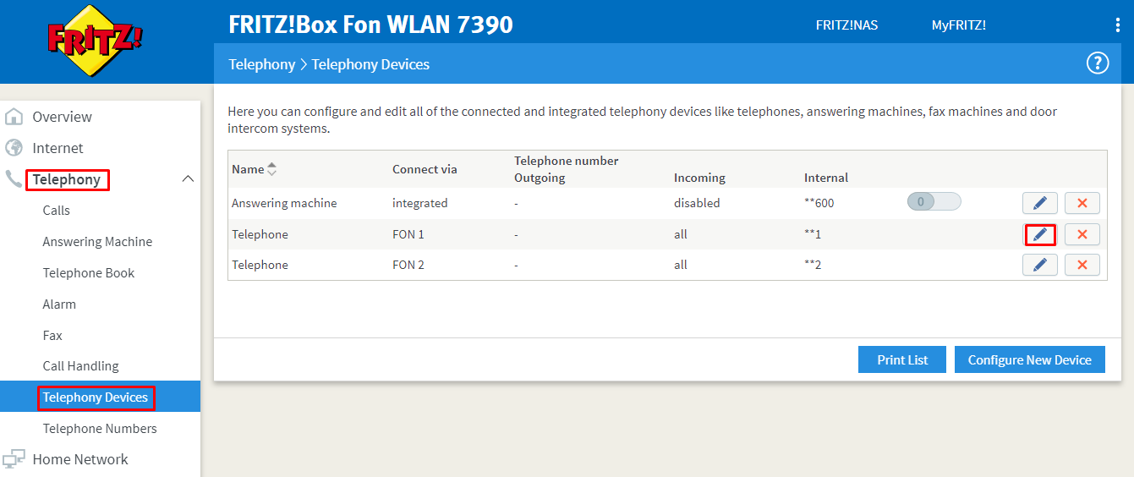Expand the Home Network section

coord(80,459)
